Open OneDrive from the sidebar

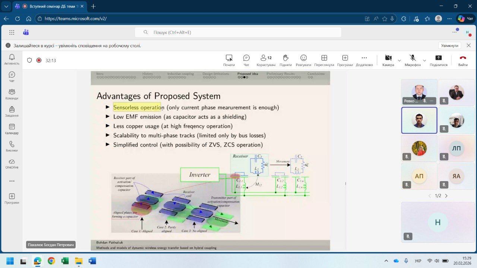[12, 164]
